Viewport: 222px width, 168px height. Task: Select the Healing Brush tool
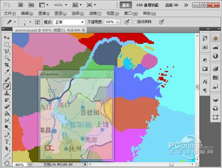point(7,79)
